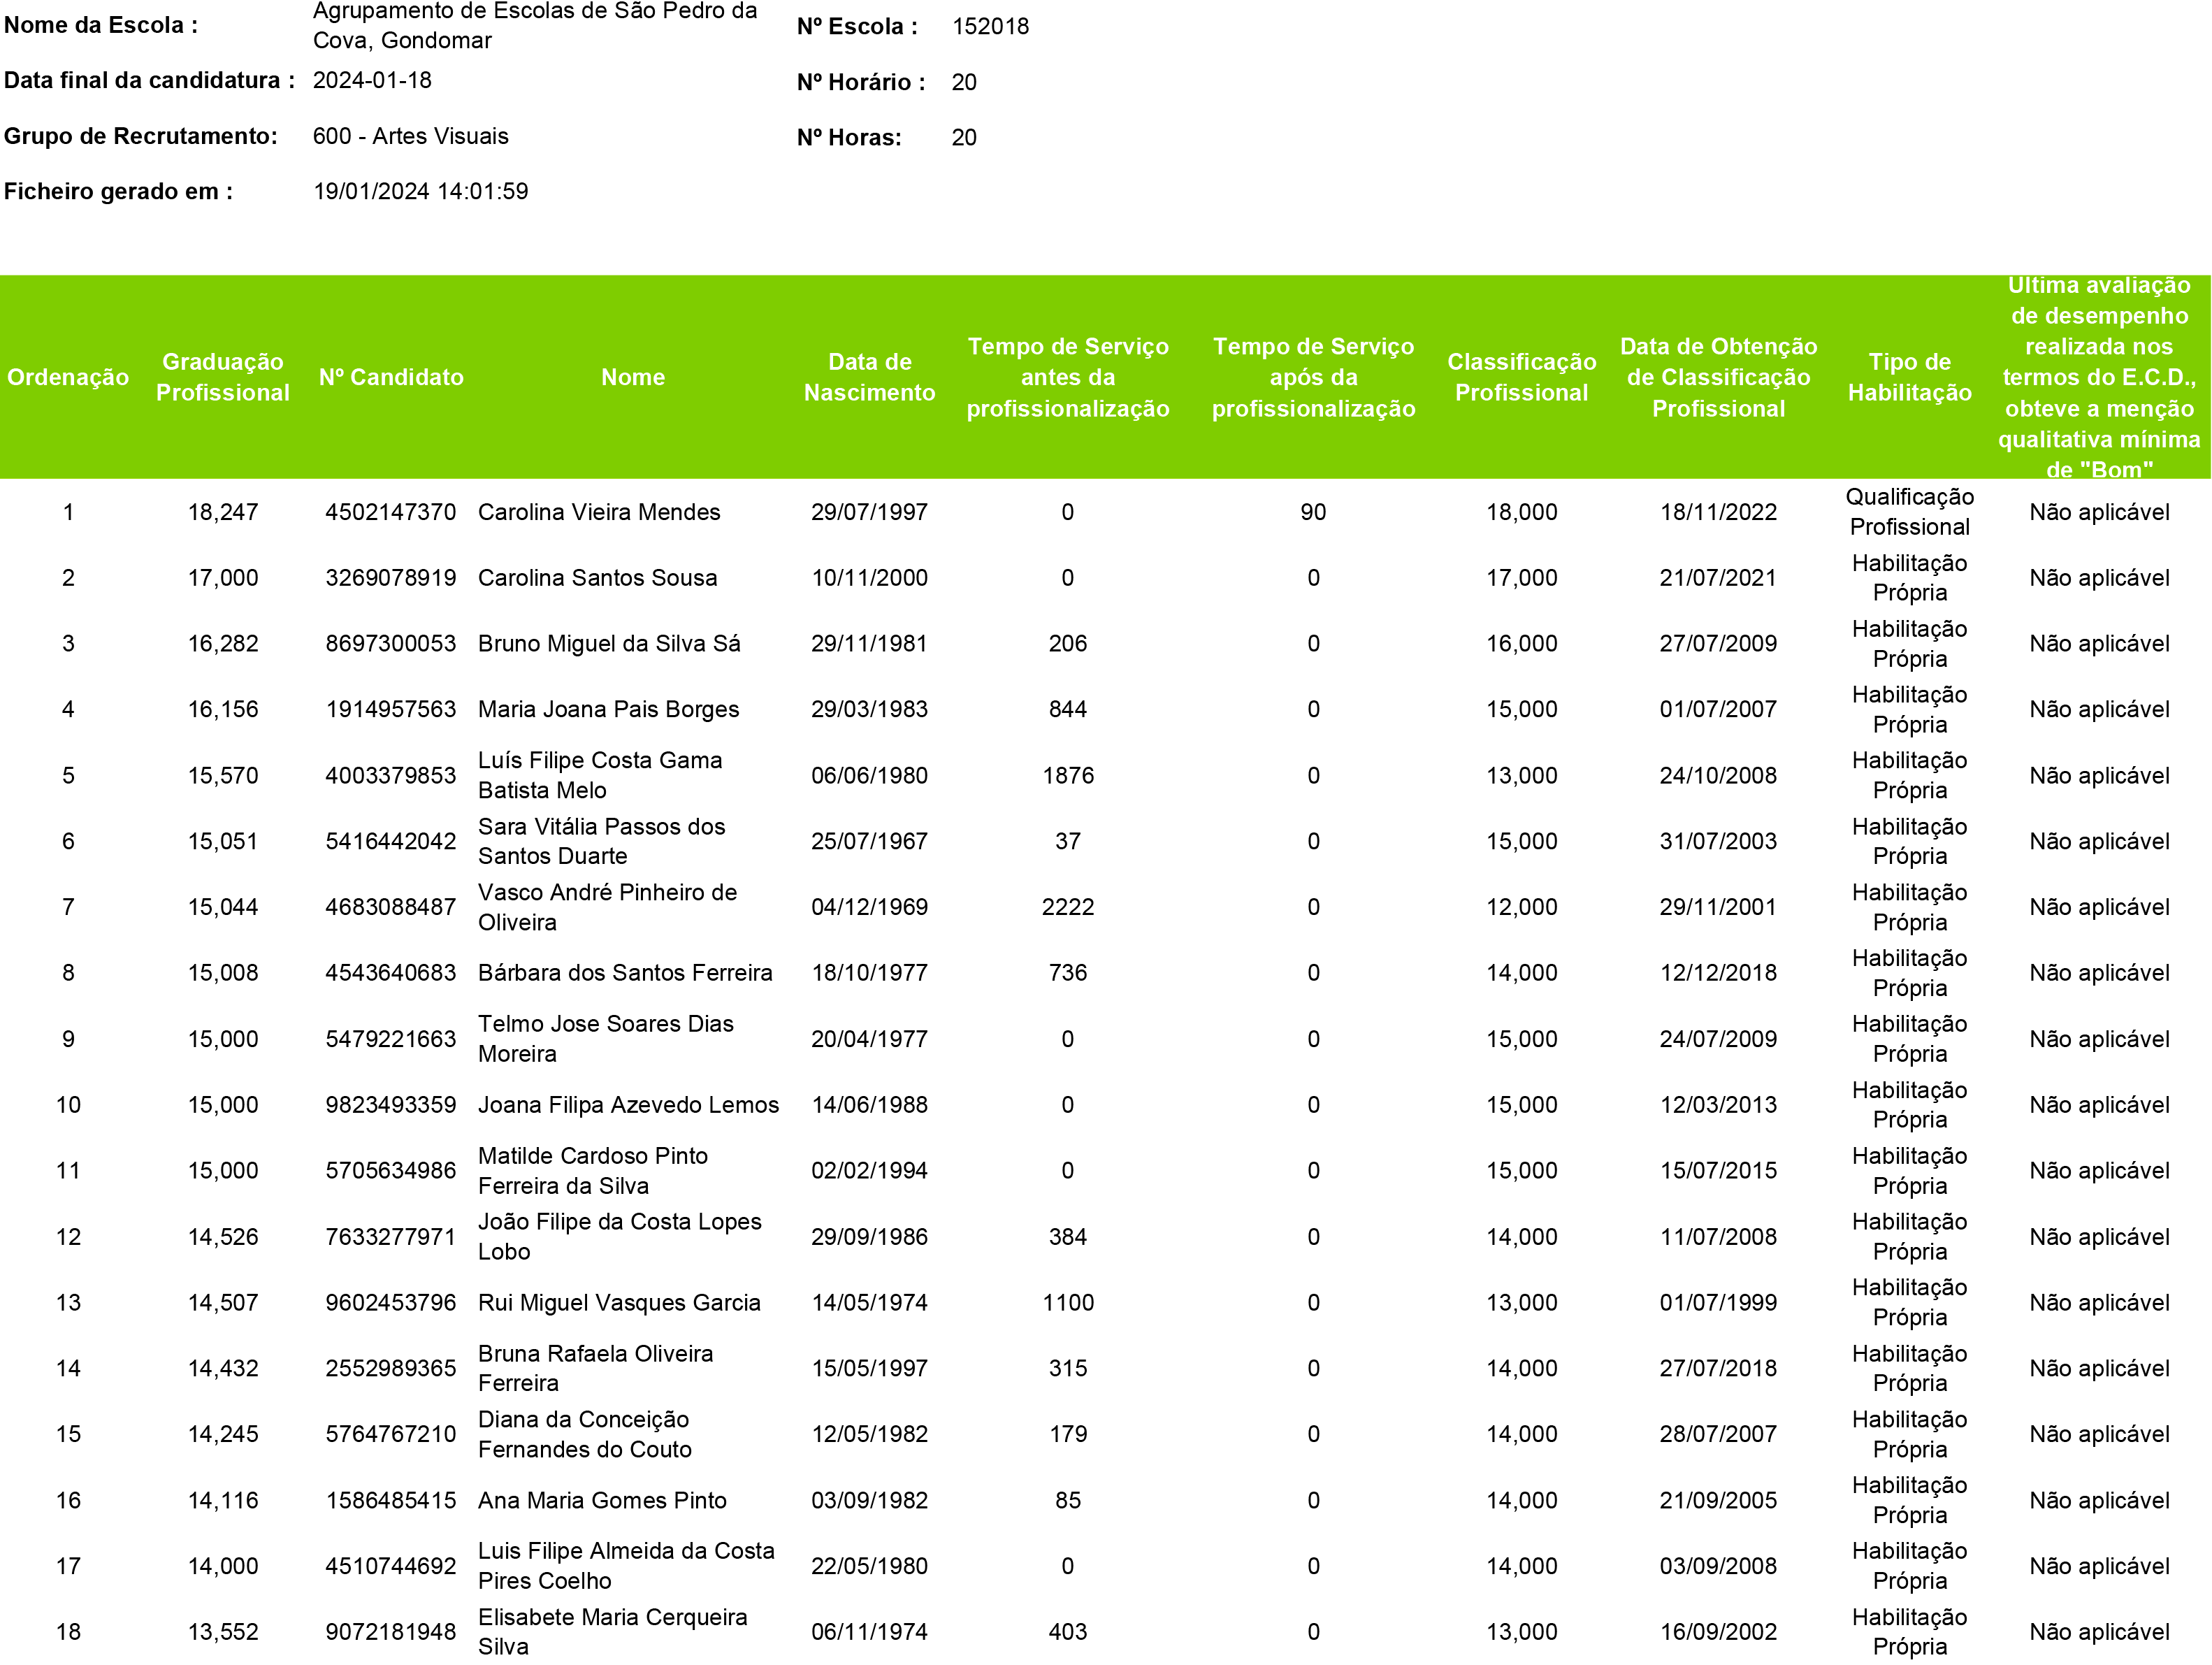This screenshot has height=1665, width=2212.
Task: Click Qualificação Profissional in first row
Action: (x=1909, y=512)
